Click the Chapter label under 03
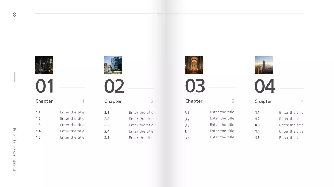The width and height of the screenshot is (334, 187). (x=194, y=101)
